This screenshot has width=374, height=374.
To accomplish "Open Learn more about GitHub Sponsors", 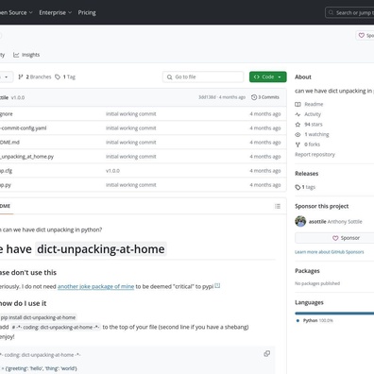I will (x=330, y=252).
